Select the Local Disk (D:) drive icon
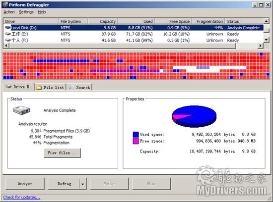 (8, 28)
